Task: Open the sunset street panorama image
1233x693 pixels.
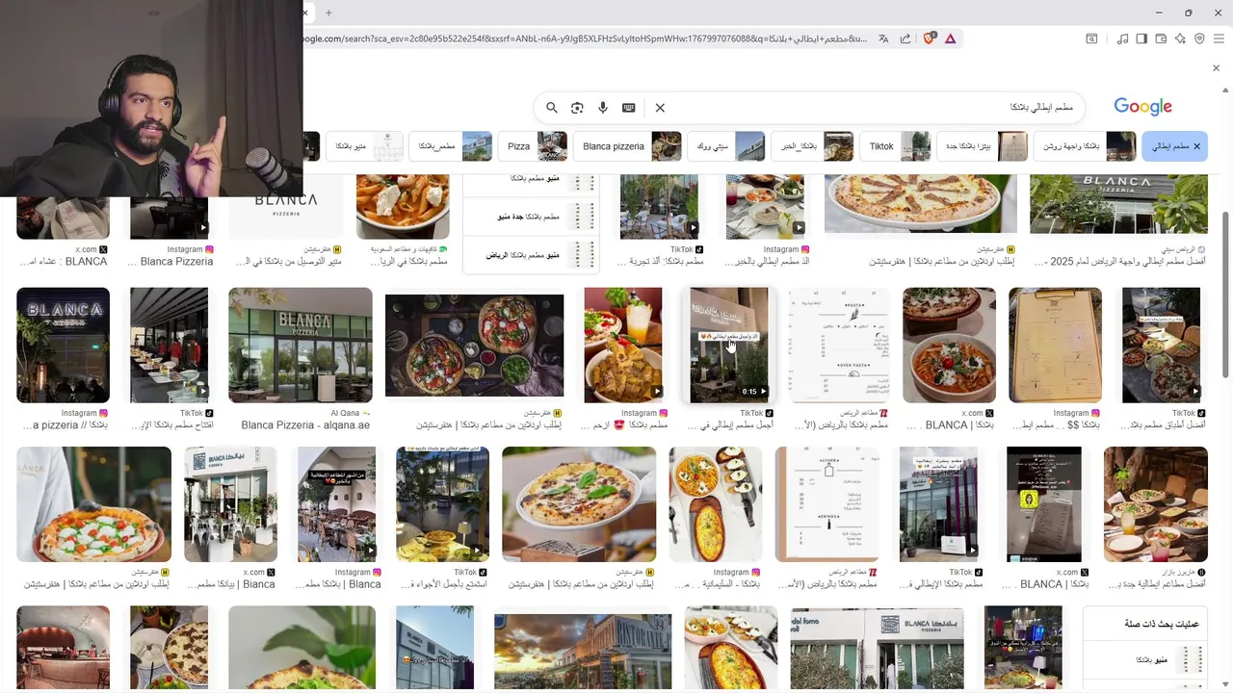Action: [583, 652]
